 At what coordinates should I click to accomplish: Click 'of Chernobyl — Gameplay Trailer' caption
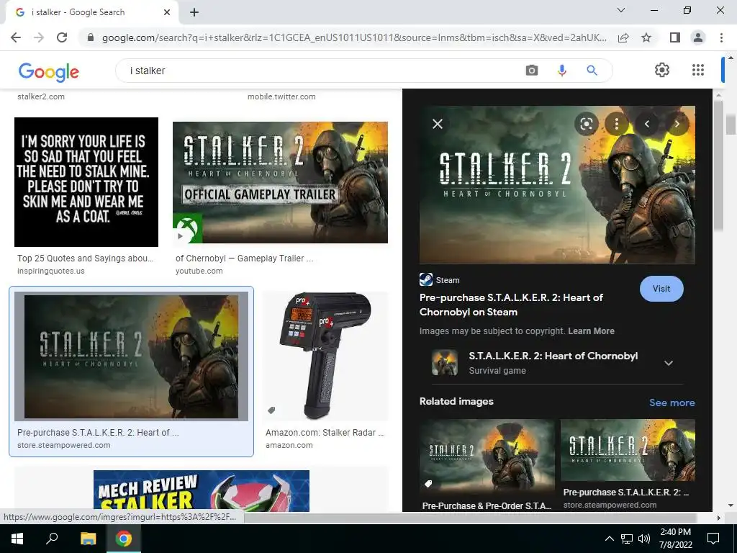coord(244,258)
